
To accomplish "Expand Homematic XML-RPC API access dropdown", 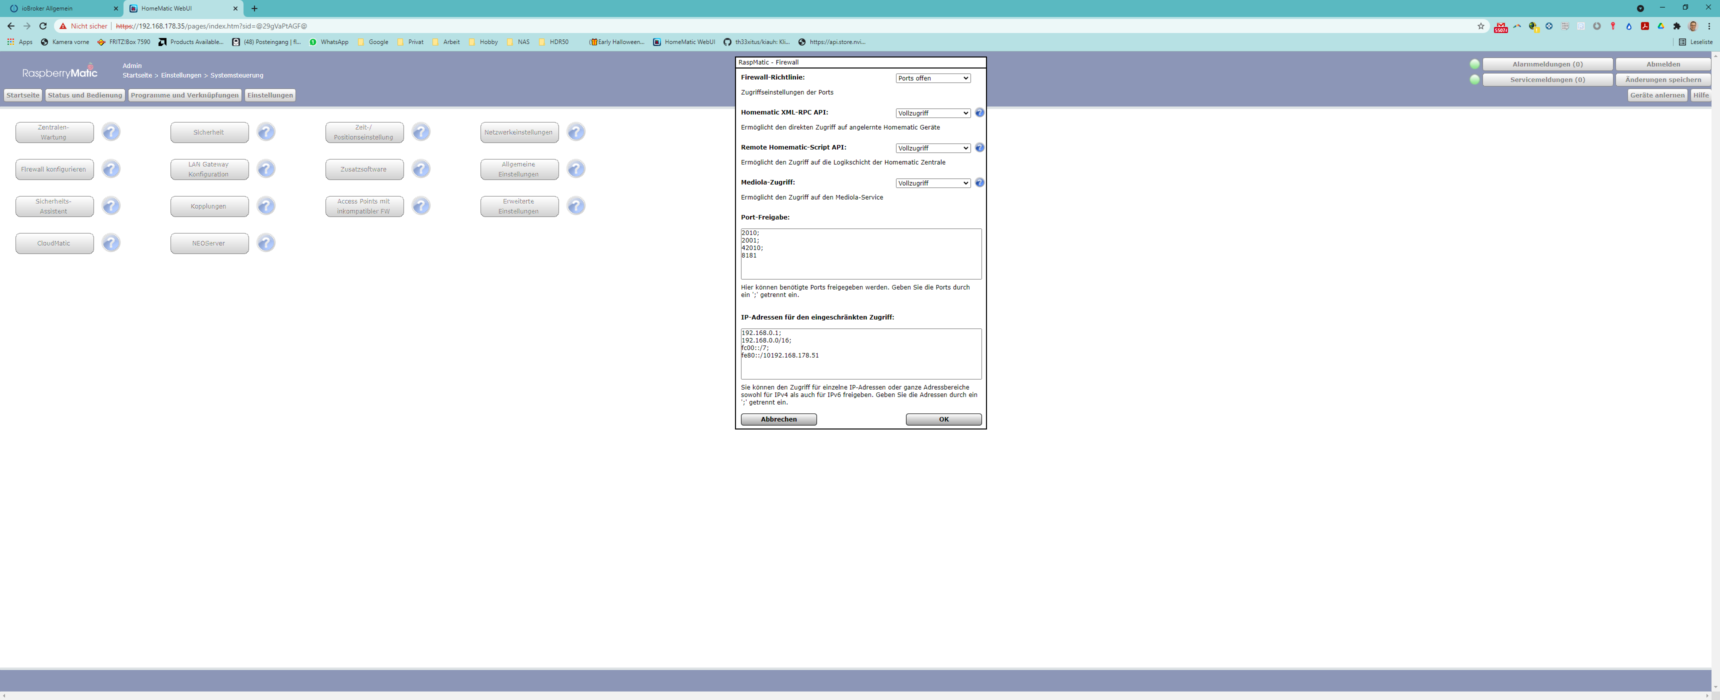I will tap(932, 113).
